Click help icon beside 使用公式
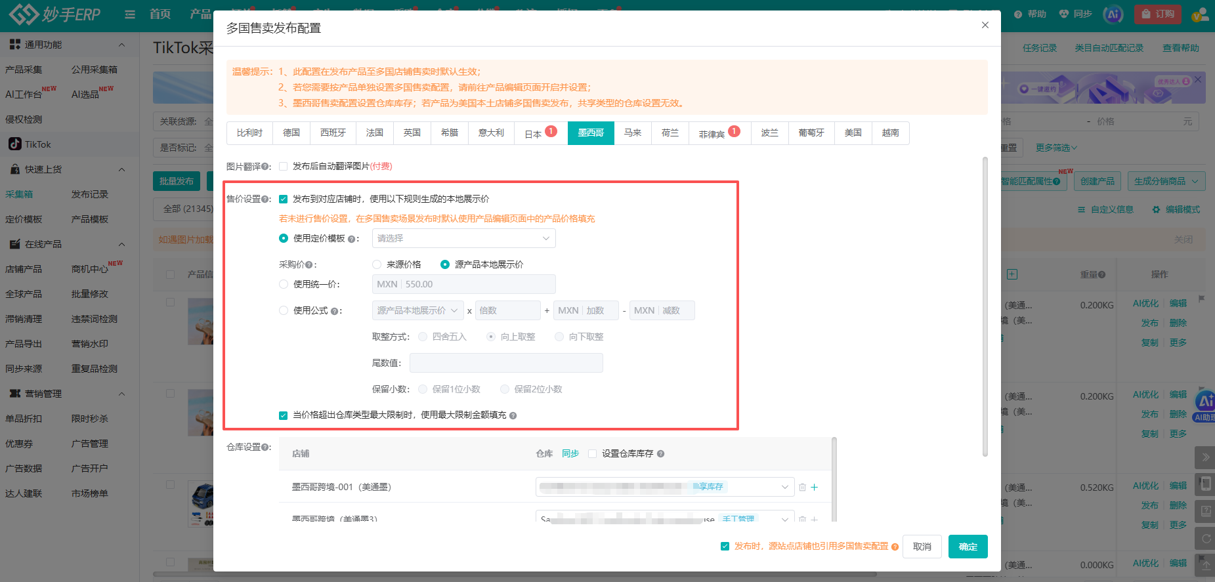Screen dimensions: 1215x582 coord(334,311)
